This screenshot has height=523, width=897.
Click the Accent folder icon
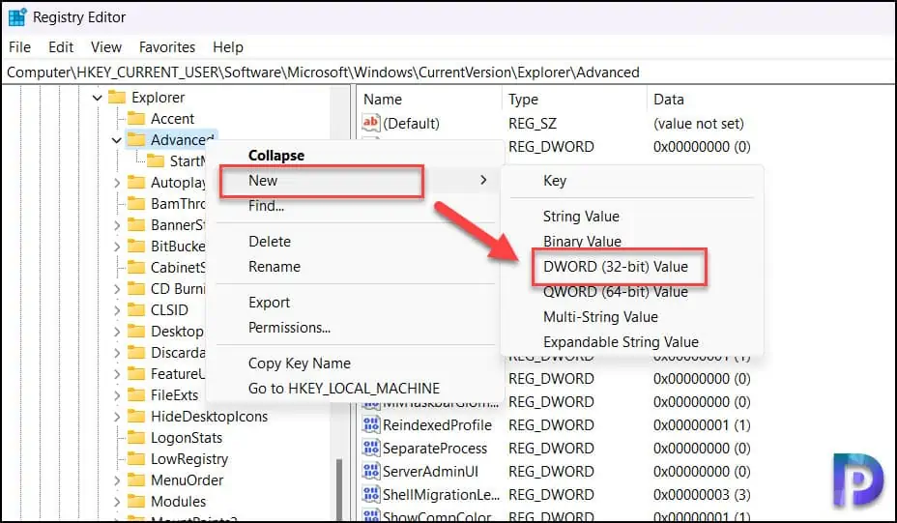[x=136, y=119]
